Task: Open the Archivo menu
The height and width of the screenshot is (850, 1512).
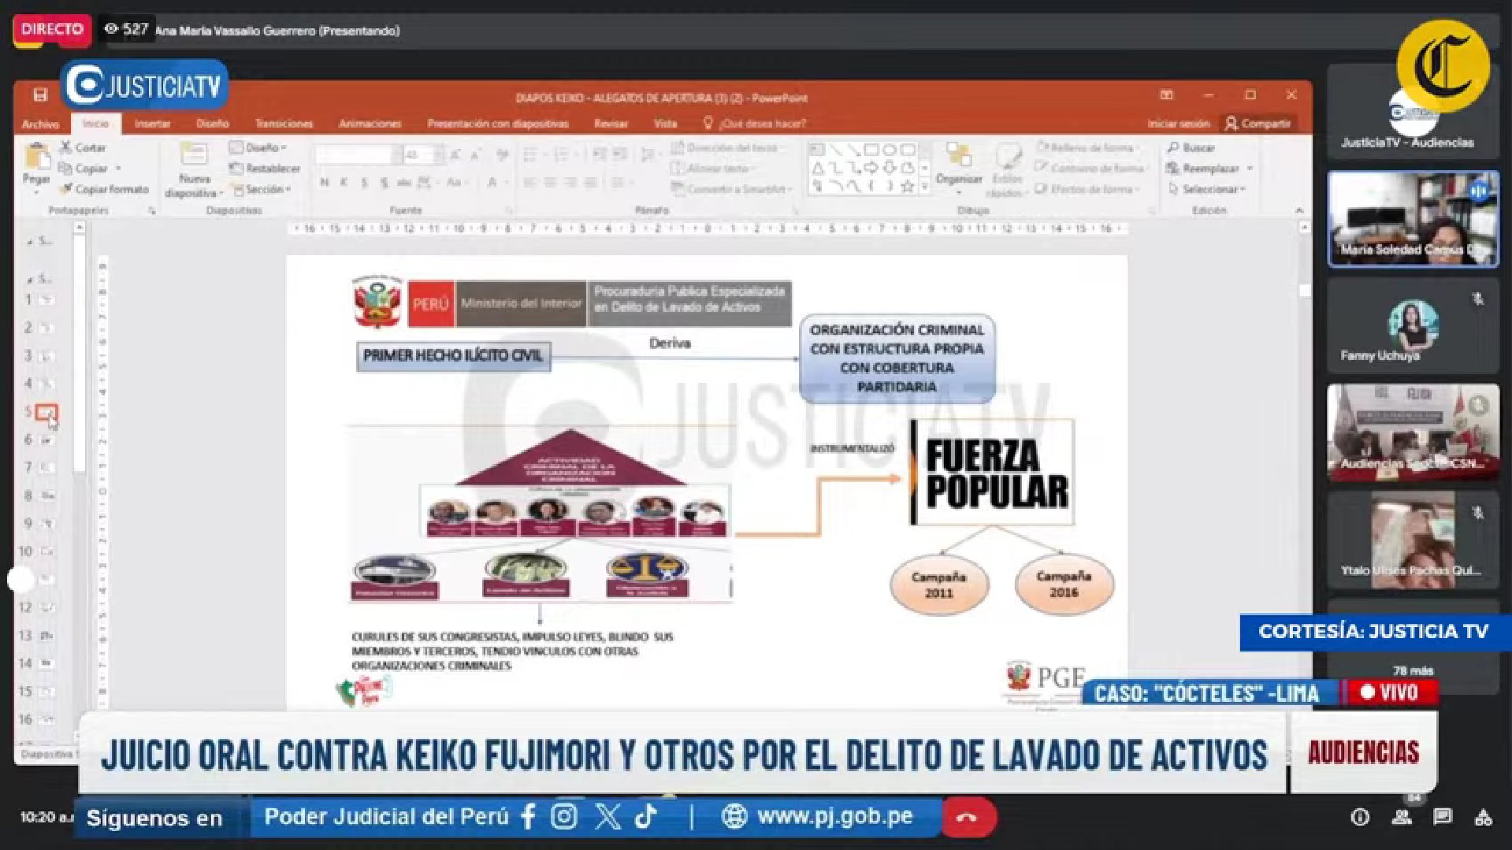Action: [x=40, y=124]
